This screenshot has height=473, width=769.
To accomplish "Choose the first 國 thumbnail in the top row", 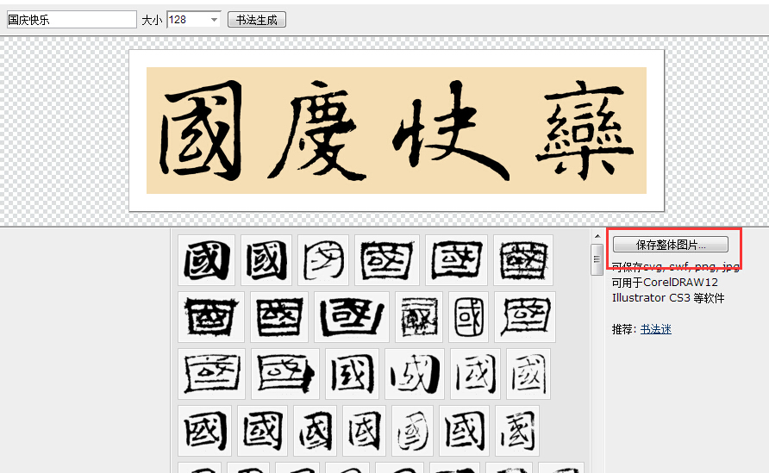I will 206,260.
